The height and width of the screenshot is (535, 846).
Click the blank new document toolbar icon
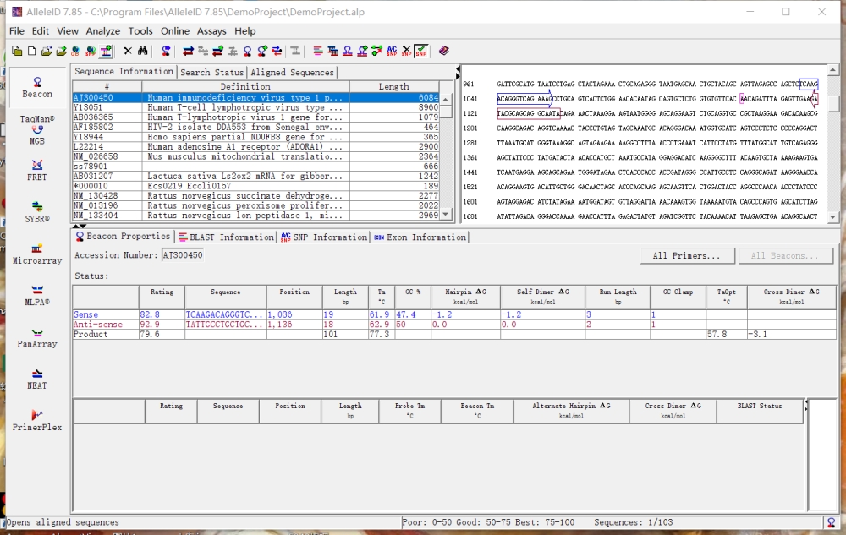click(32, 51)
